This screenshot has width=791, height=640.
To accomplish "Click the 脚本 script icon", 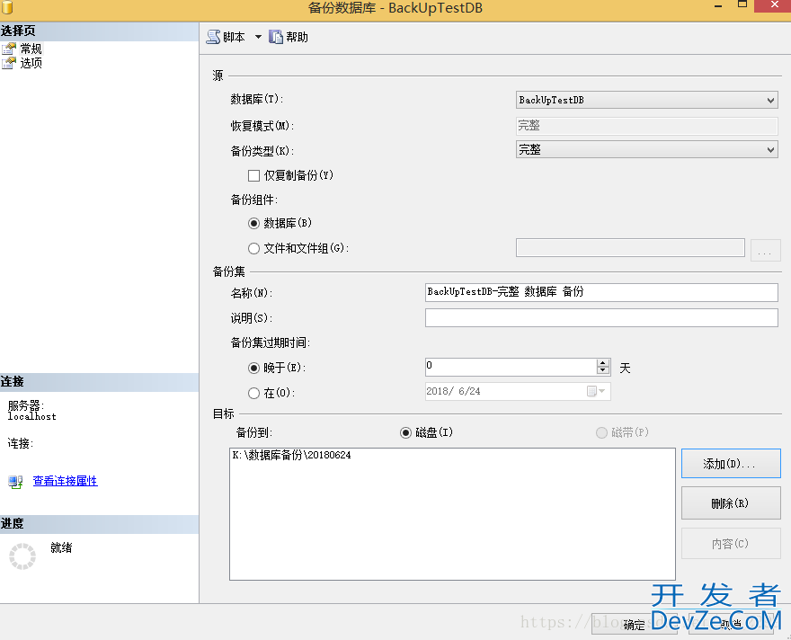I will coord(214,37).
